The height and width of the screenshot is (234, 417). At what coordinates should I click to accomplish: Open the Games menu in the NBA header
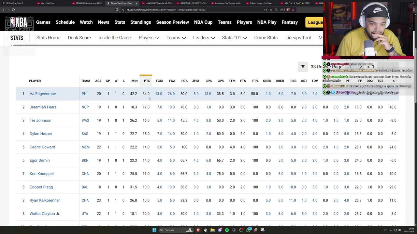click(x=43, y=22)
